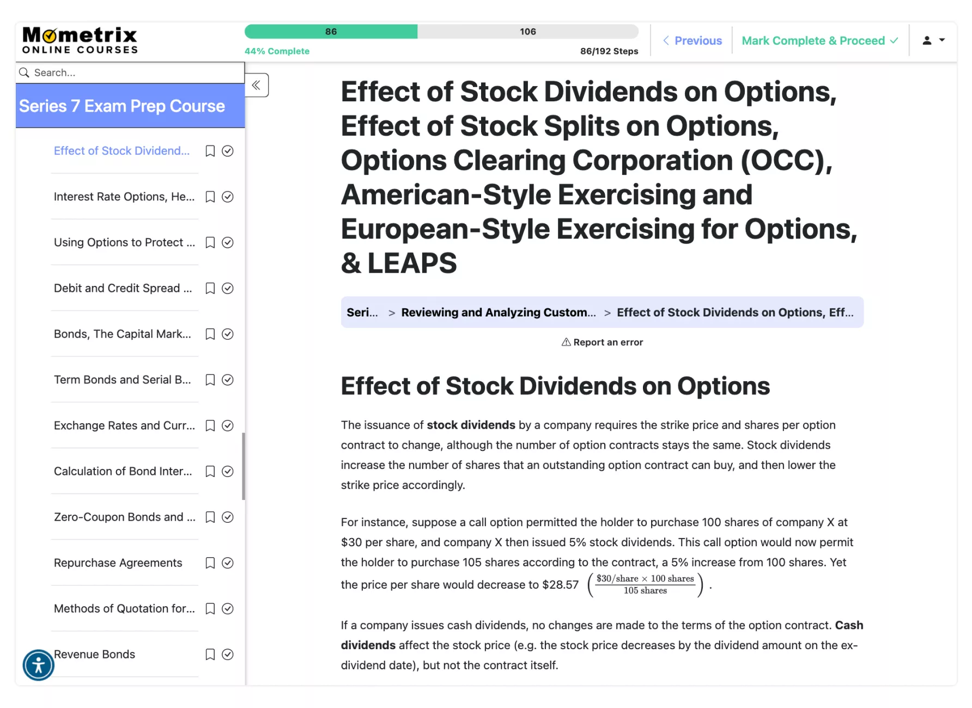This screenshot has height=708, width=972.
Task: Click the warning icon beside Report an error
Action: pyautogui.click(x=566, y=342)
